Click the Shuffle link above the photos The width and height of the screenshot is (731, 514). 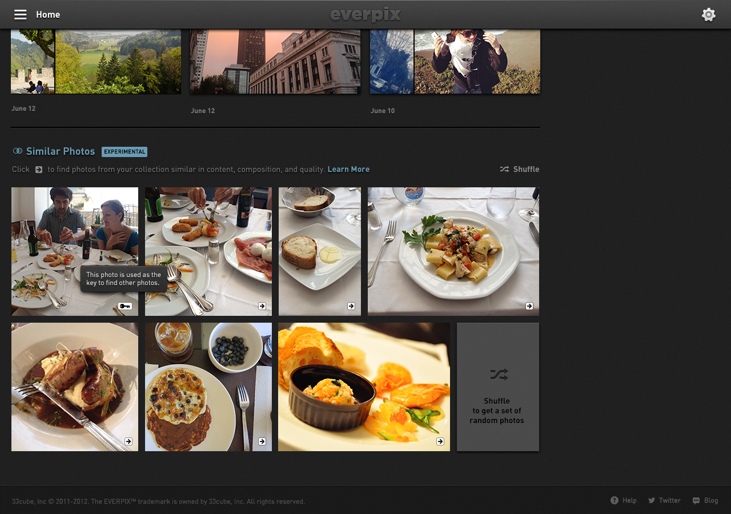[x=520, y=169]
